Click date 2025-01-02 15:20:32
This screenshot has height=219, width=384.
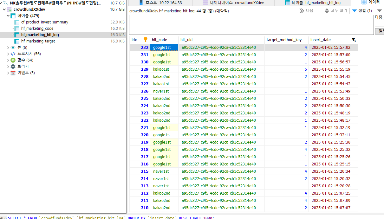tap(331, 179)
